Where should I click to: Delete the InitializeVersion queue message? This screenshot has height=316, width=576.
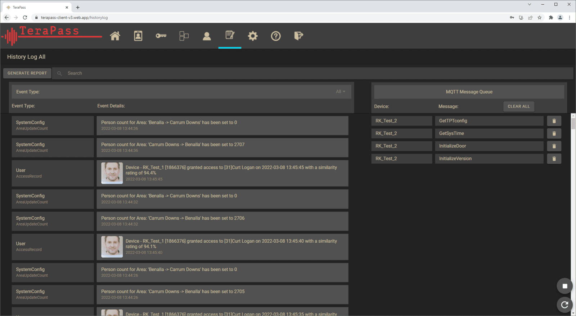[554, 159]
